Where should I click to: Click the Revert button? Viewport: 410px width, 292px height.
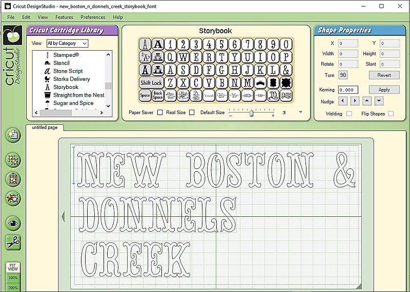pyautogui.click(x=384, y=75)
